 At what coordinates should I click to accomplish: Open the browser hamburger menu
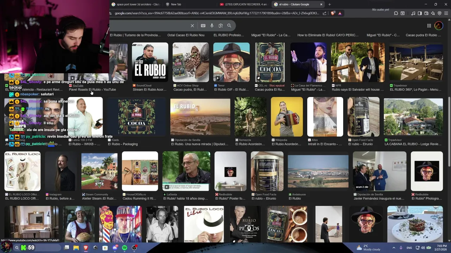(446, 13)
